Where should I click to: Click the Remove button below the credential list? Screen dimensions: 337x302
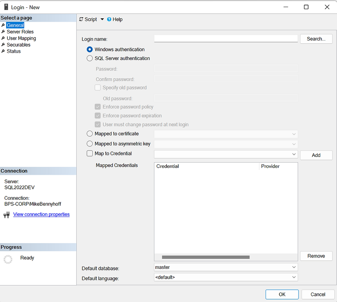[316, 256]
